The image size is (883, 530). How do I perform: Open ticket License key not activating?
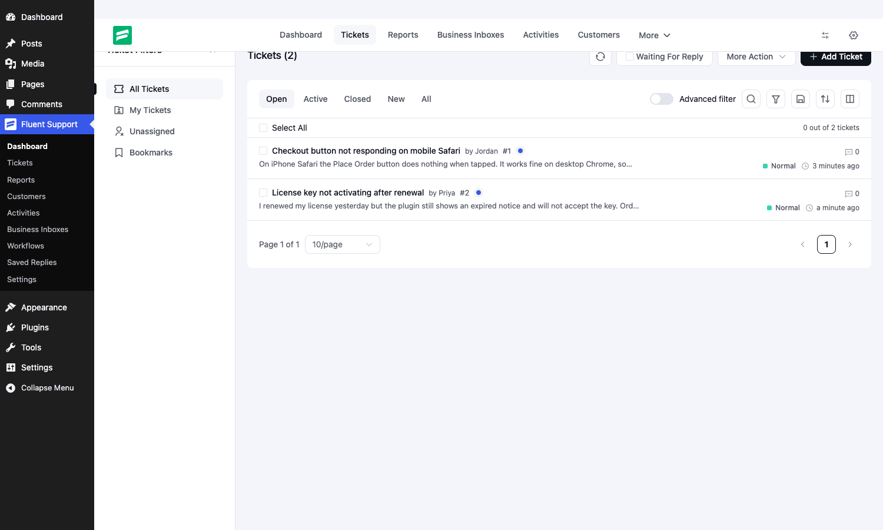click(x=348, y=193)
